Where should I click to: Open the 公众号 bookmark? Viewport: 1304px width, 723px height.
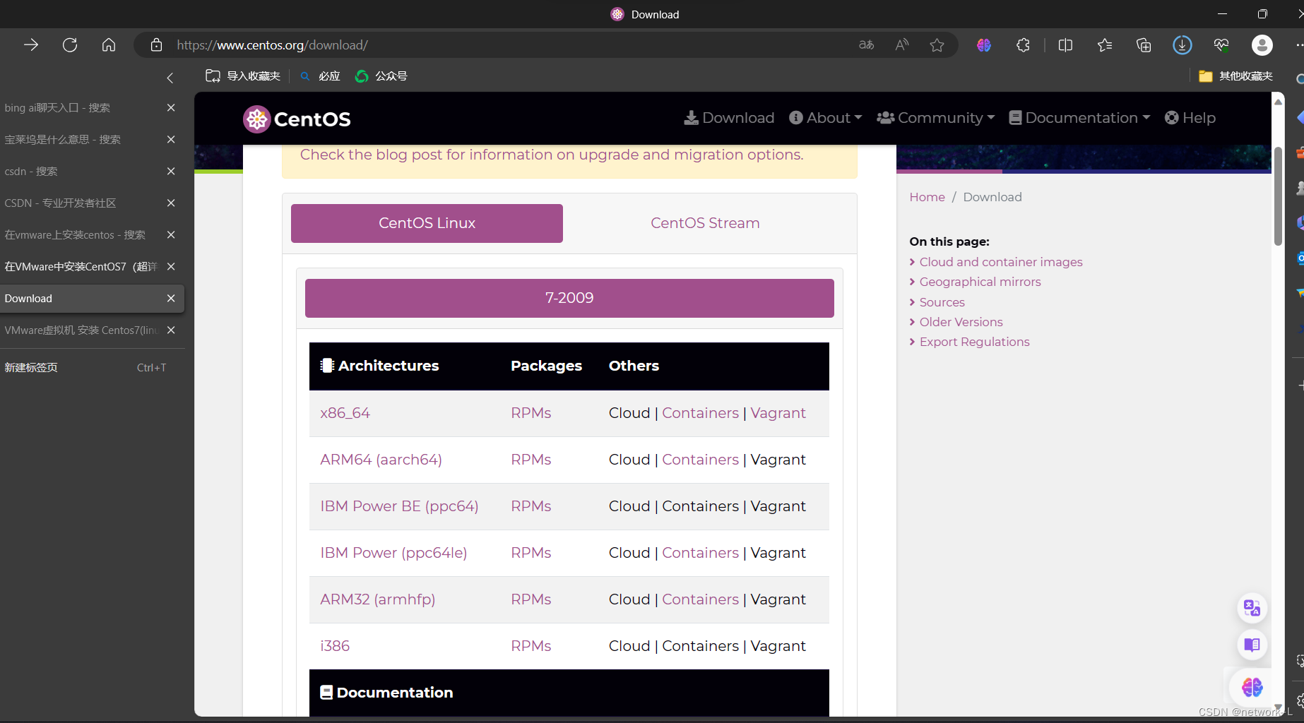click(381, 76)
